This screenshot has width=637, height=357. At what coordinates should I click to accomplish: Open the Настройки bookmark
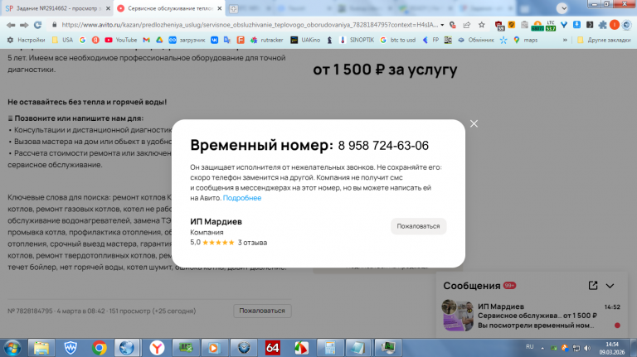26,40
